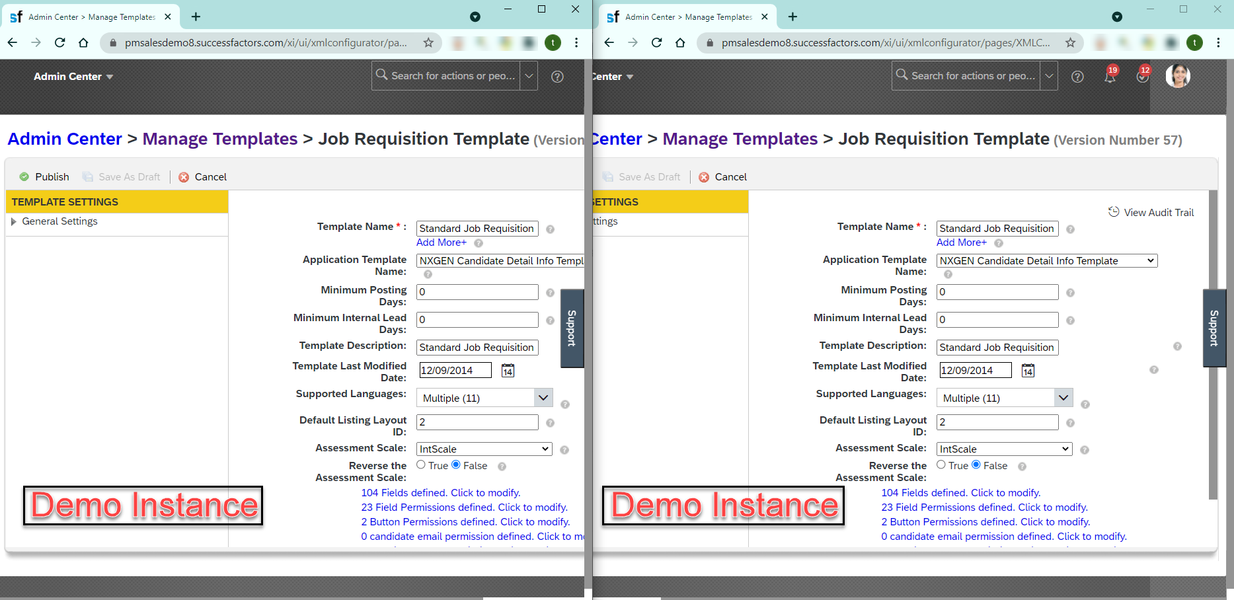Click Manage Templates breadcrumb in right window
The image size is (1234, 600).
click(740, 139)
